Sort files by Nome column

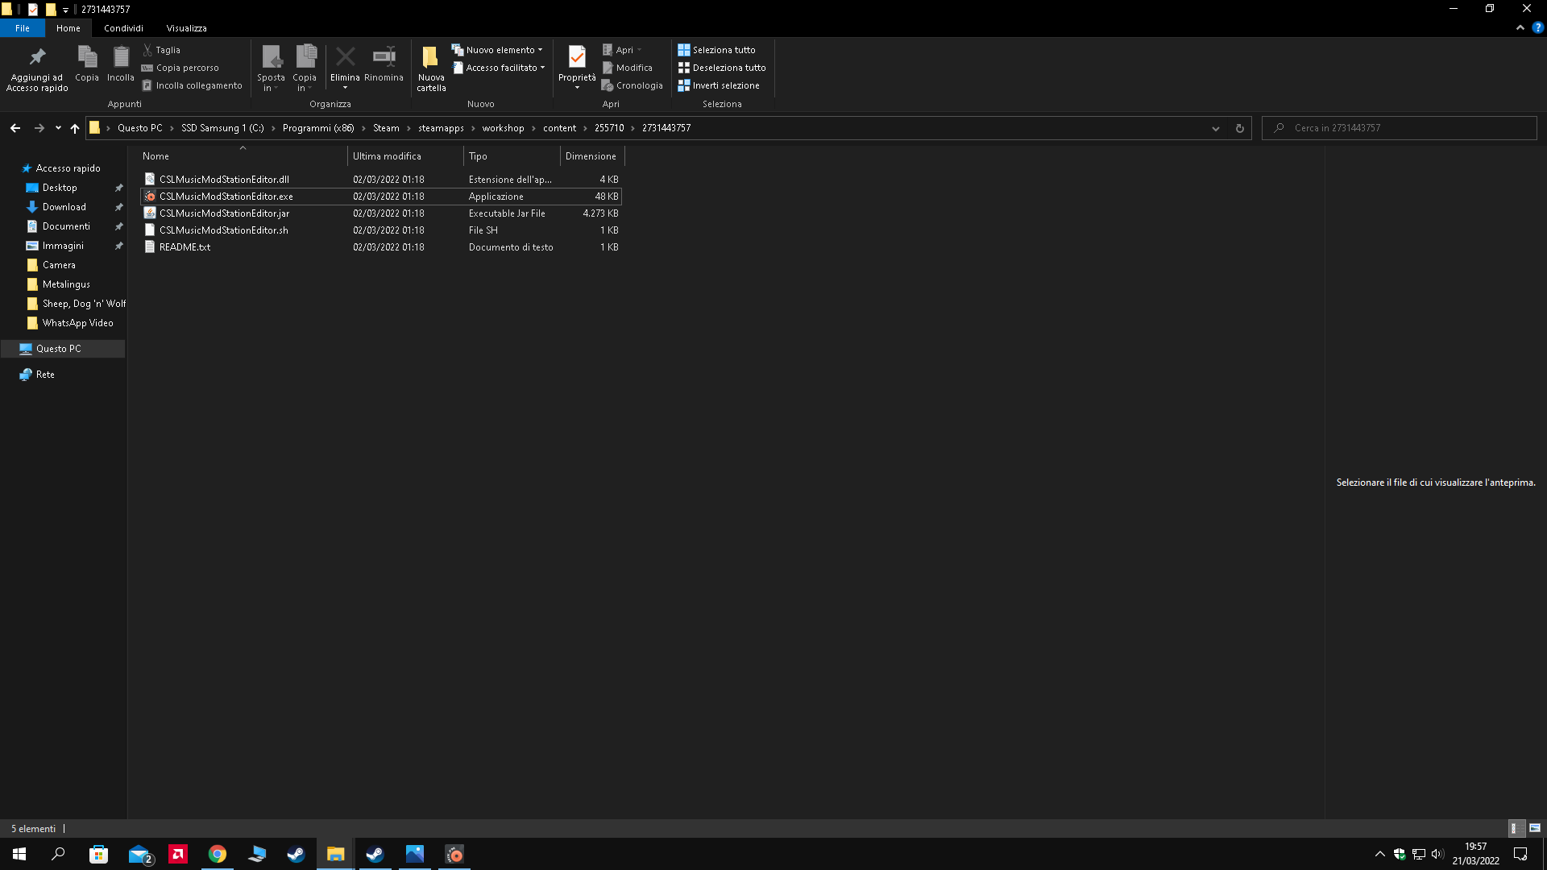pyautogui.click(x=243, y=156)
